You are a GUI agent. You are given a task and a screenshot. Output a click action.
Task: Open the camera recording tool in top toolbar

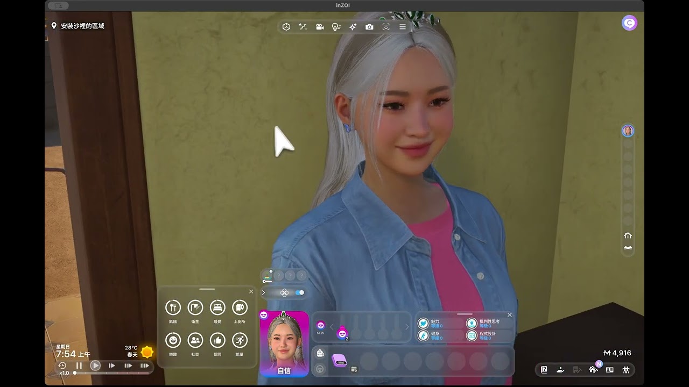tap(320, 27)
